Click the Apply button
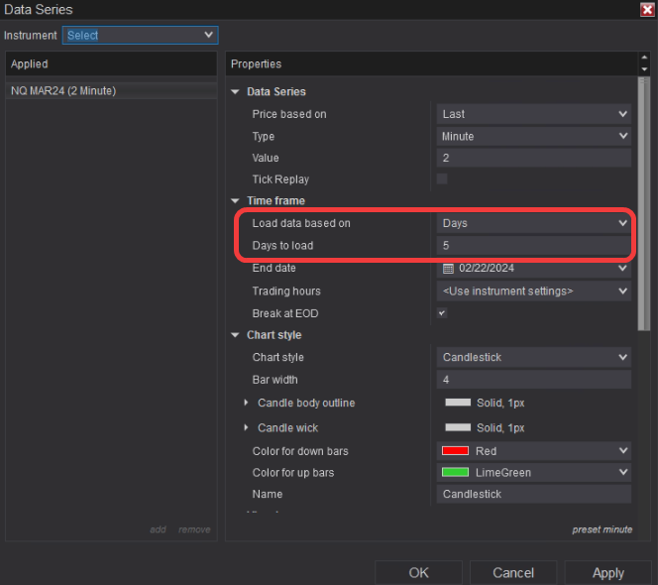The width and height of the screenshot is (658, 585). [607, 572]
